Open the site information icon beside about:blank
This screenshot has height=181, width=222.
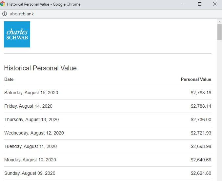pyautogui.click(x=5, y=14)
